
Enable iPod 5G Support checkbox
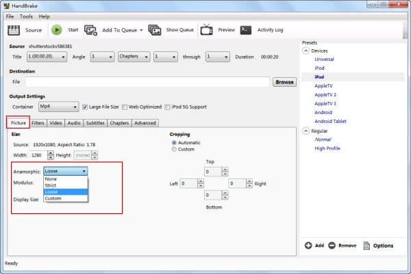(167, 107)
